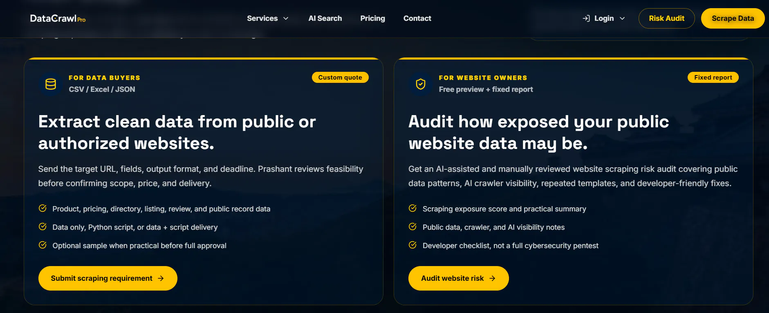Click checkmark beside Developer checklist item
Screen dimensions: 769x313
click(x=413, y=245)
